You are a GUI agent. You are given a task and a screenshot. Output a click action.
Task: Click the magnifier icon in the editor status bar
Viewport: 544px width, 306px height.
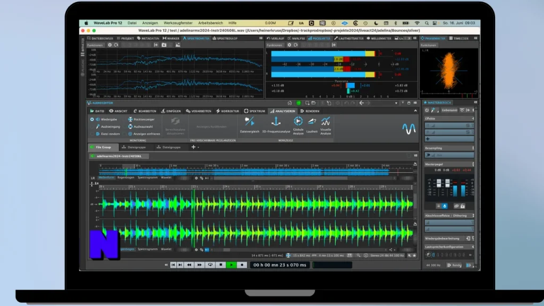coord(359,256)
